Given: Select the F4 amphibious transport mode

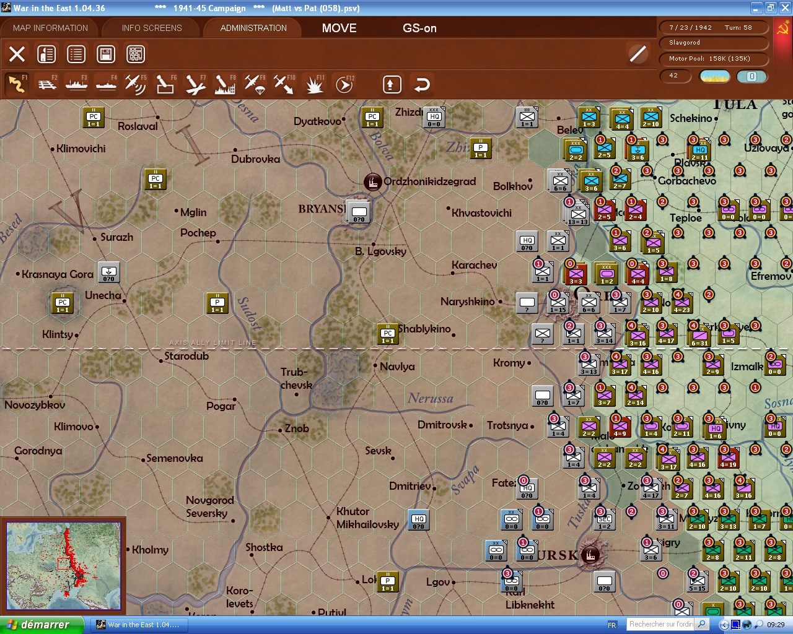Looking at the screenshot, I should 107,84.
